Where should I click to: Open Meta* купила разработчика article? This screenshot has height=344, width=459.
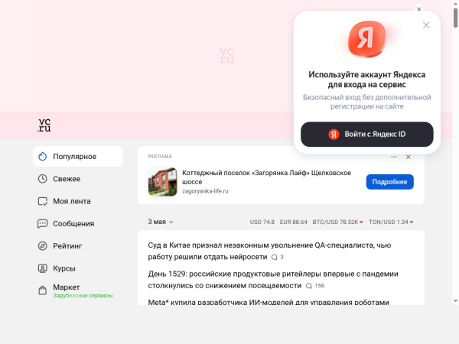(269, 302)
